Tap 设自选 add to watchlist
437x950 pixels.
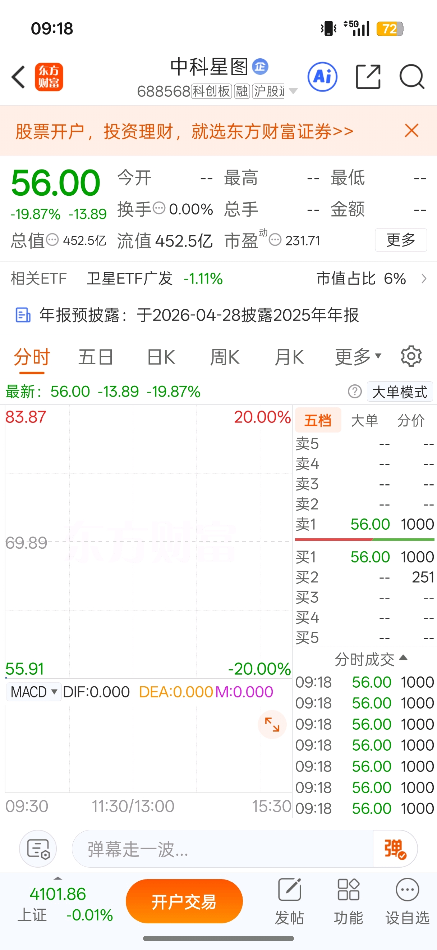408,901
